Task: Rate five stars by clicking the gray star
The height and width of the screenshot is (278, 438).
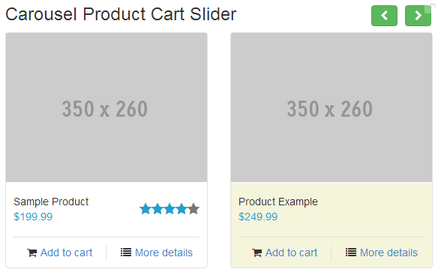Action: (193, 209)
